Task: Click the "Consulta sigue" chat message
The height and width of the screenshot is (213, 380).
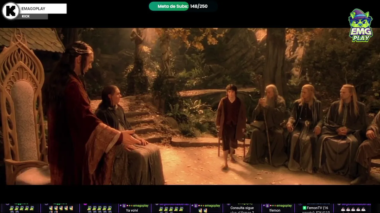Action: click(242, 208)
